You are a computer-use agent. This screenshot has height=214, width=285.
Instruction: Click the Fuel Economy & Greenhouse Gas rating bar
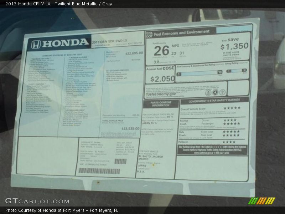tap(199, 73)
